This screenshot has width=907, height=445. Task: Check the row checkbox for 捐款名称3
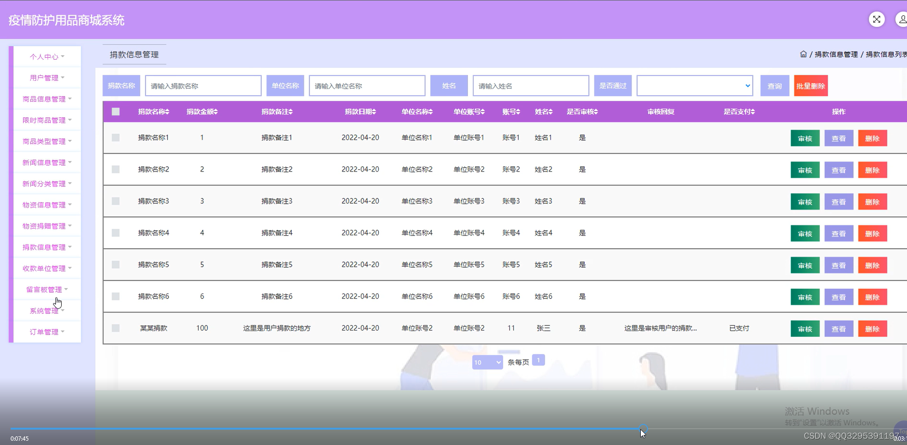116,201
